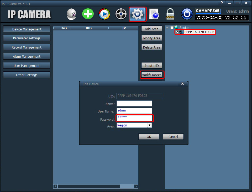Collapse the Region tree node
This screenshot has width=252, height=192.
[167, 28]
